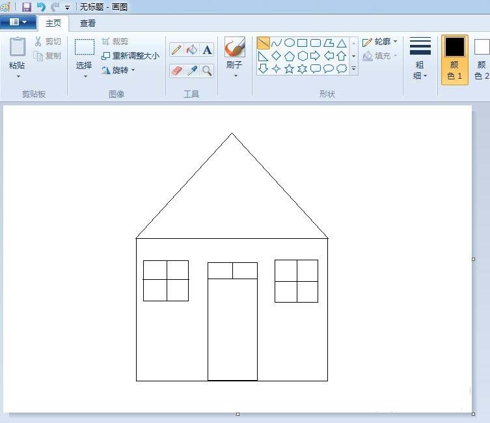
Task: Select the Rectangle shape
Action: [x=302, y=43]
